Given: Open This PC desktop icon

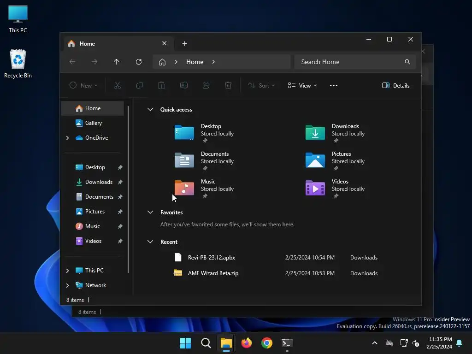Looking at the screenshot, I should click(18, 19).
